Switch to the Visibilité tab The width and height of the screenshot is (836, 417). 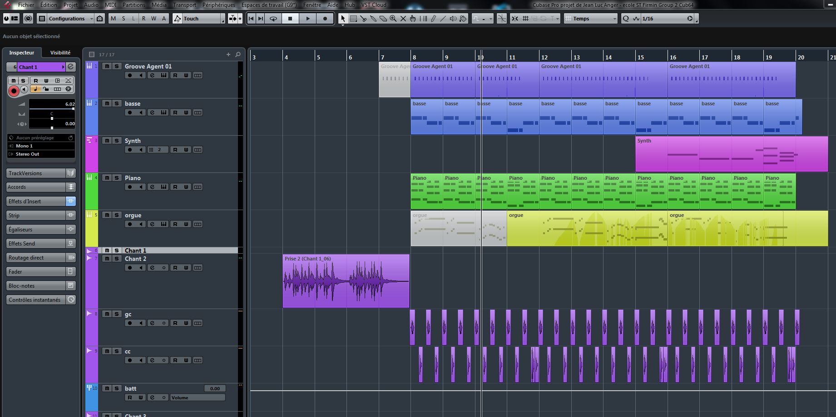60,53
